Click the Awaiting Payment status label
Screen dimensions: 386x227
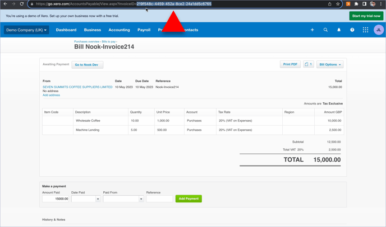pos(56,64)
